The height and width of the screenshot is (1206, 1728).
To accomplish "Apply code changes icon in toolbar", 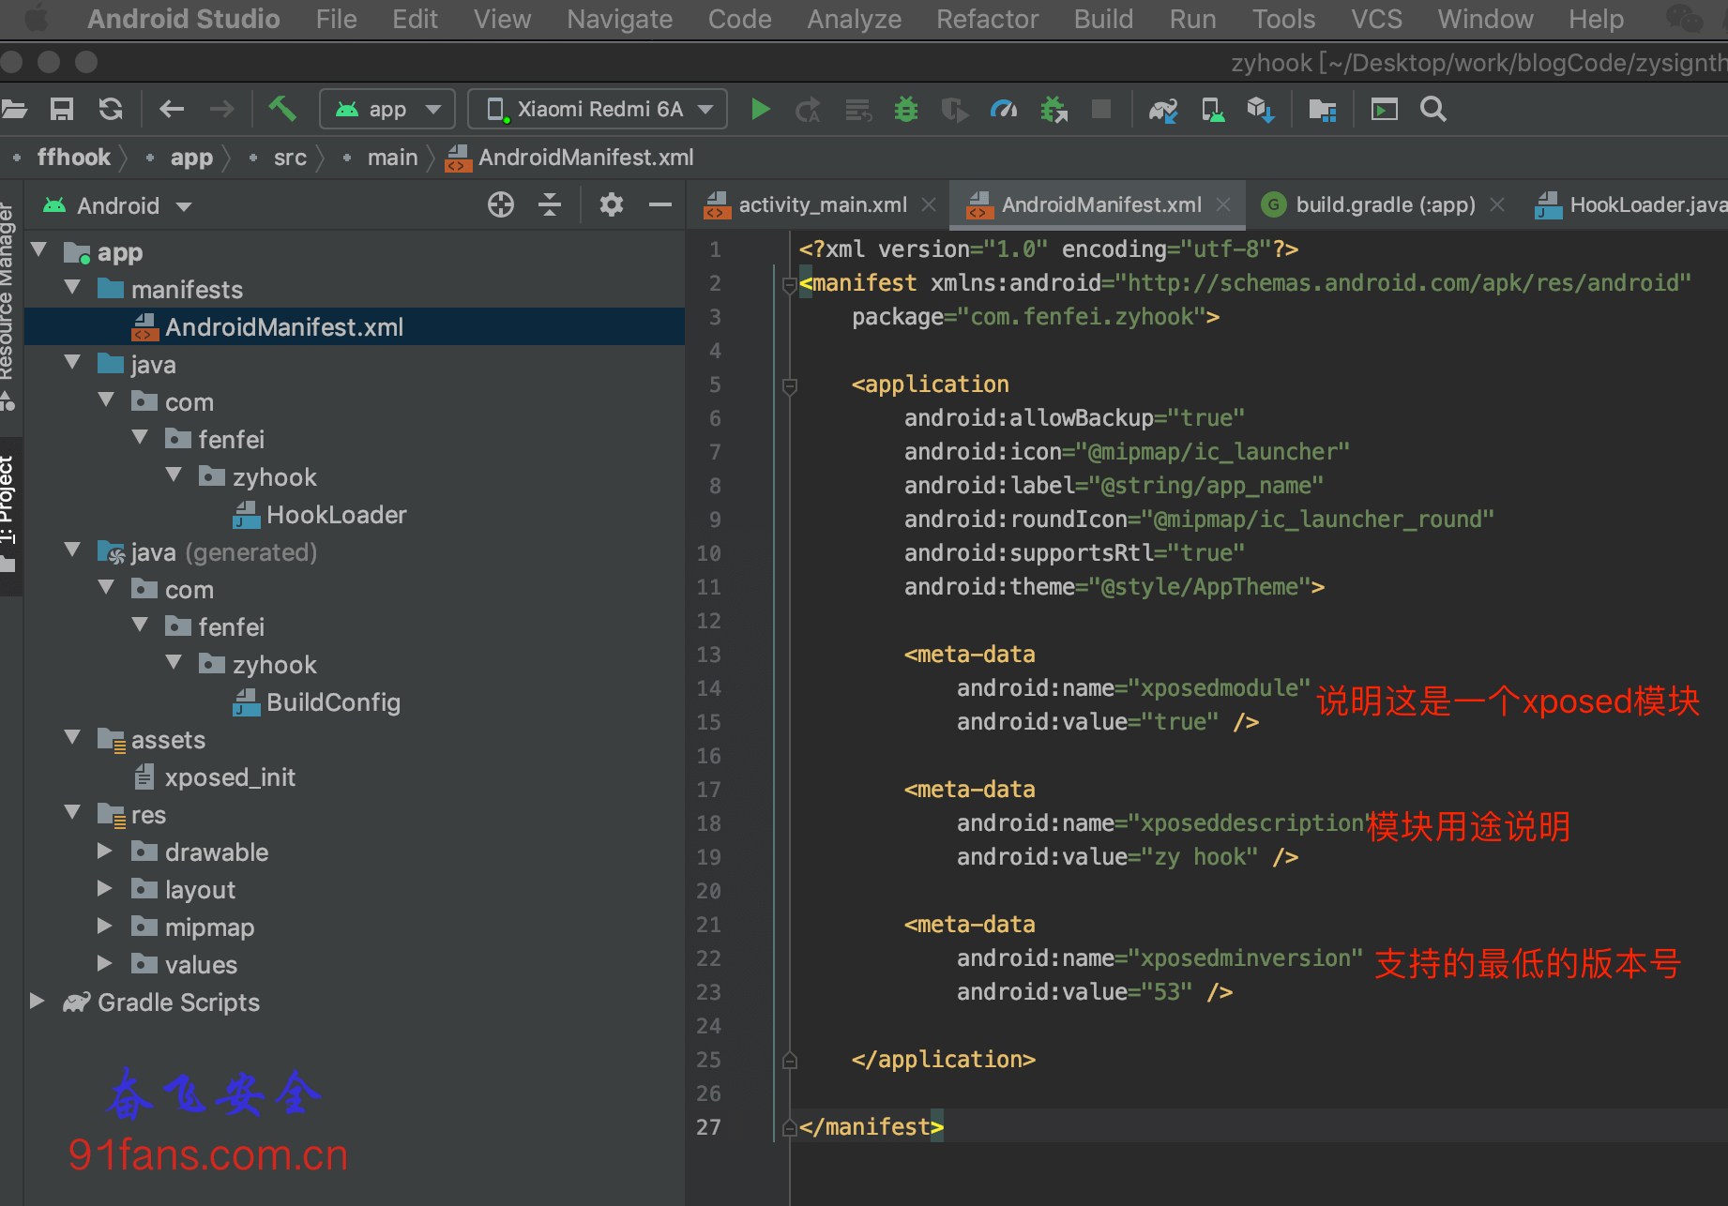I will pyautogui.click(x=857, y=110).
